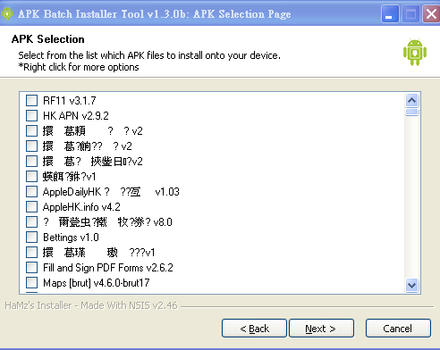
Task: Go back with the < Back button
Action: 254,329
